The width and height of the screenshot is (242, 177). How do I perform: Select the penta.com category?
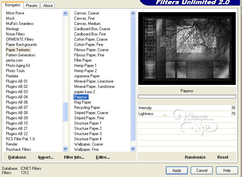click(x=14, y=60)
